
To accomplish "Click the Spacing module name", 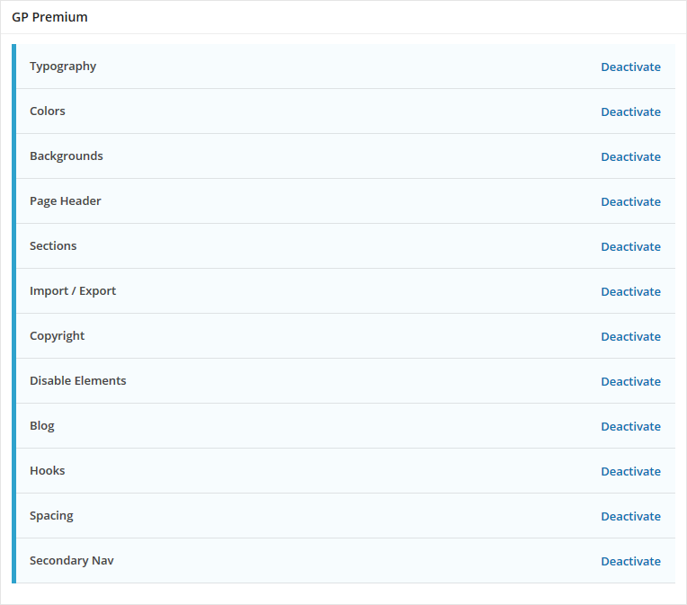I will pos(51,516).
